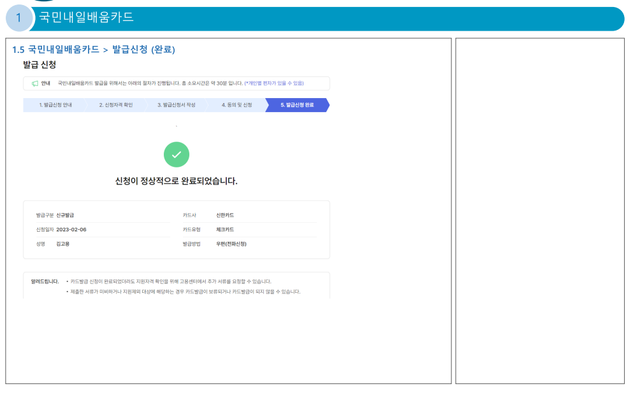The width and height of the screenshot is (640, 396).
Task: Click the 카드유형 label
Action: (x=191, y=230)
